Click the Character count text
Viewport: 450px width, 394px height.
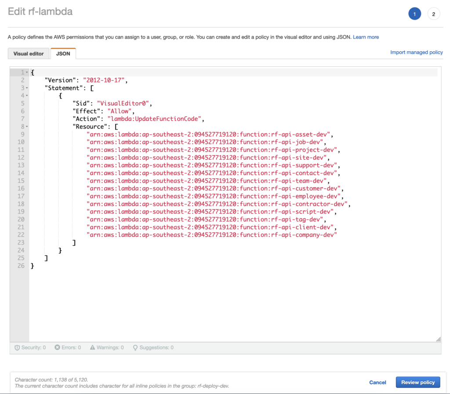click(x=51, y=380)
